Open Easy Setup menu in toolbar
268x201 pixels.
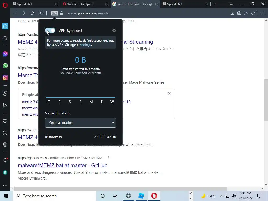263,13
